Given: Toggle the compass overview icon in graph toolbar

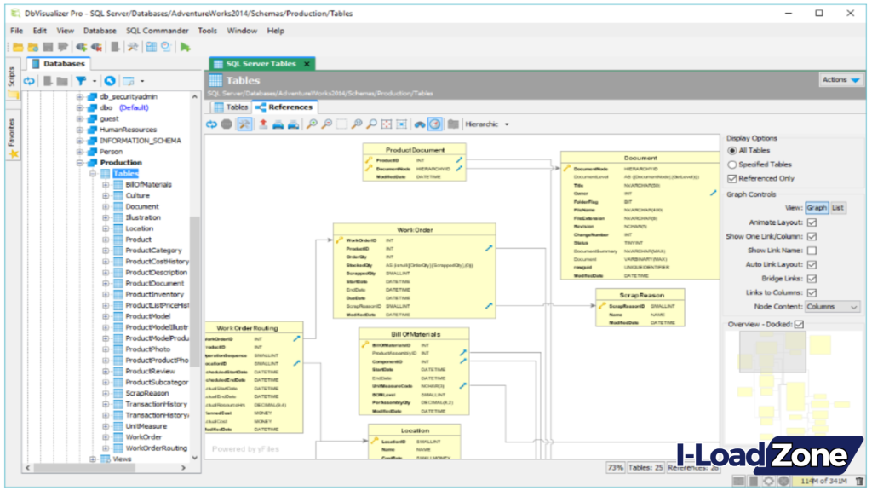Looking at the screenshot, I should click(435, 124).
